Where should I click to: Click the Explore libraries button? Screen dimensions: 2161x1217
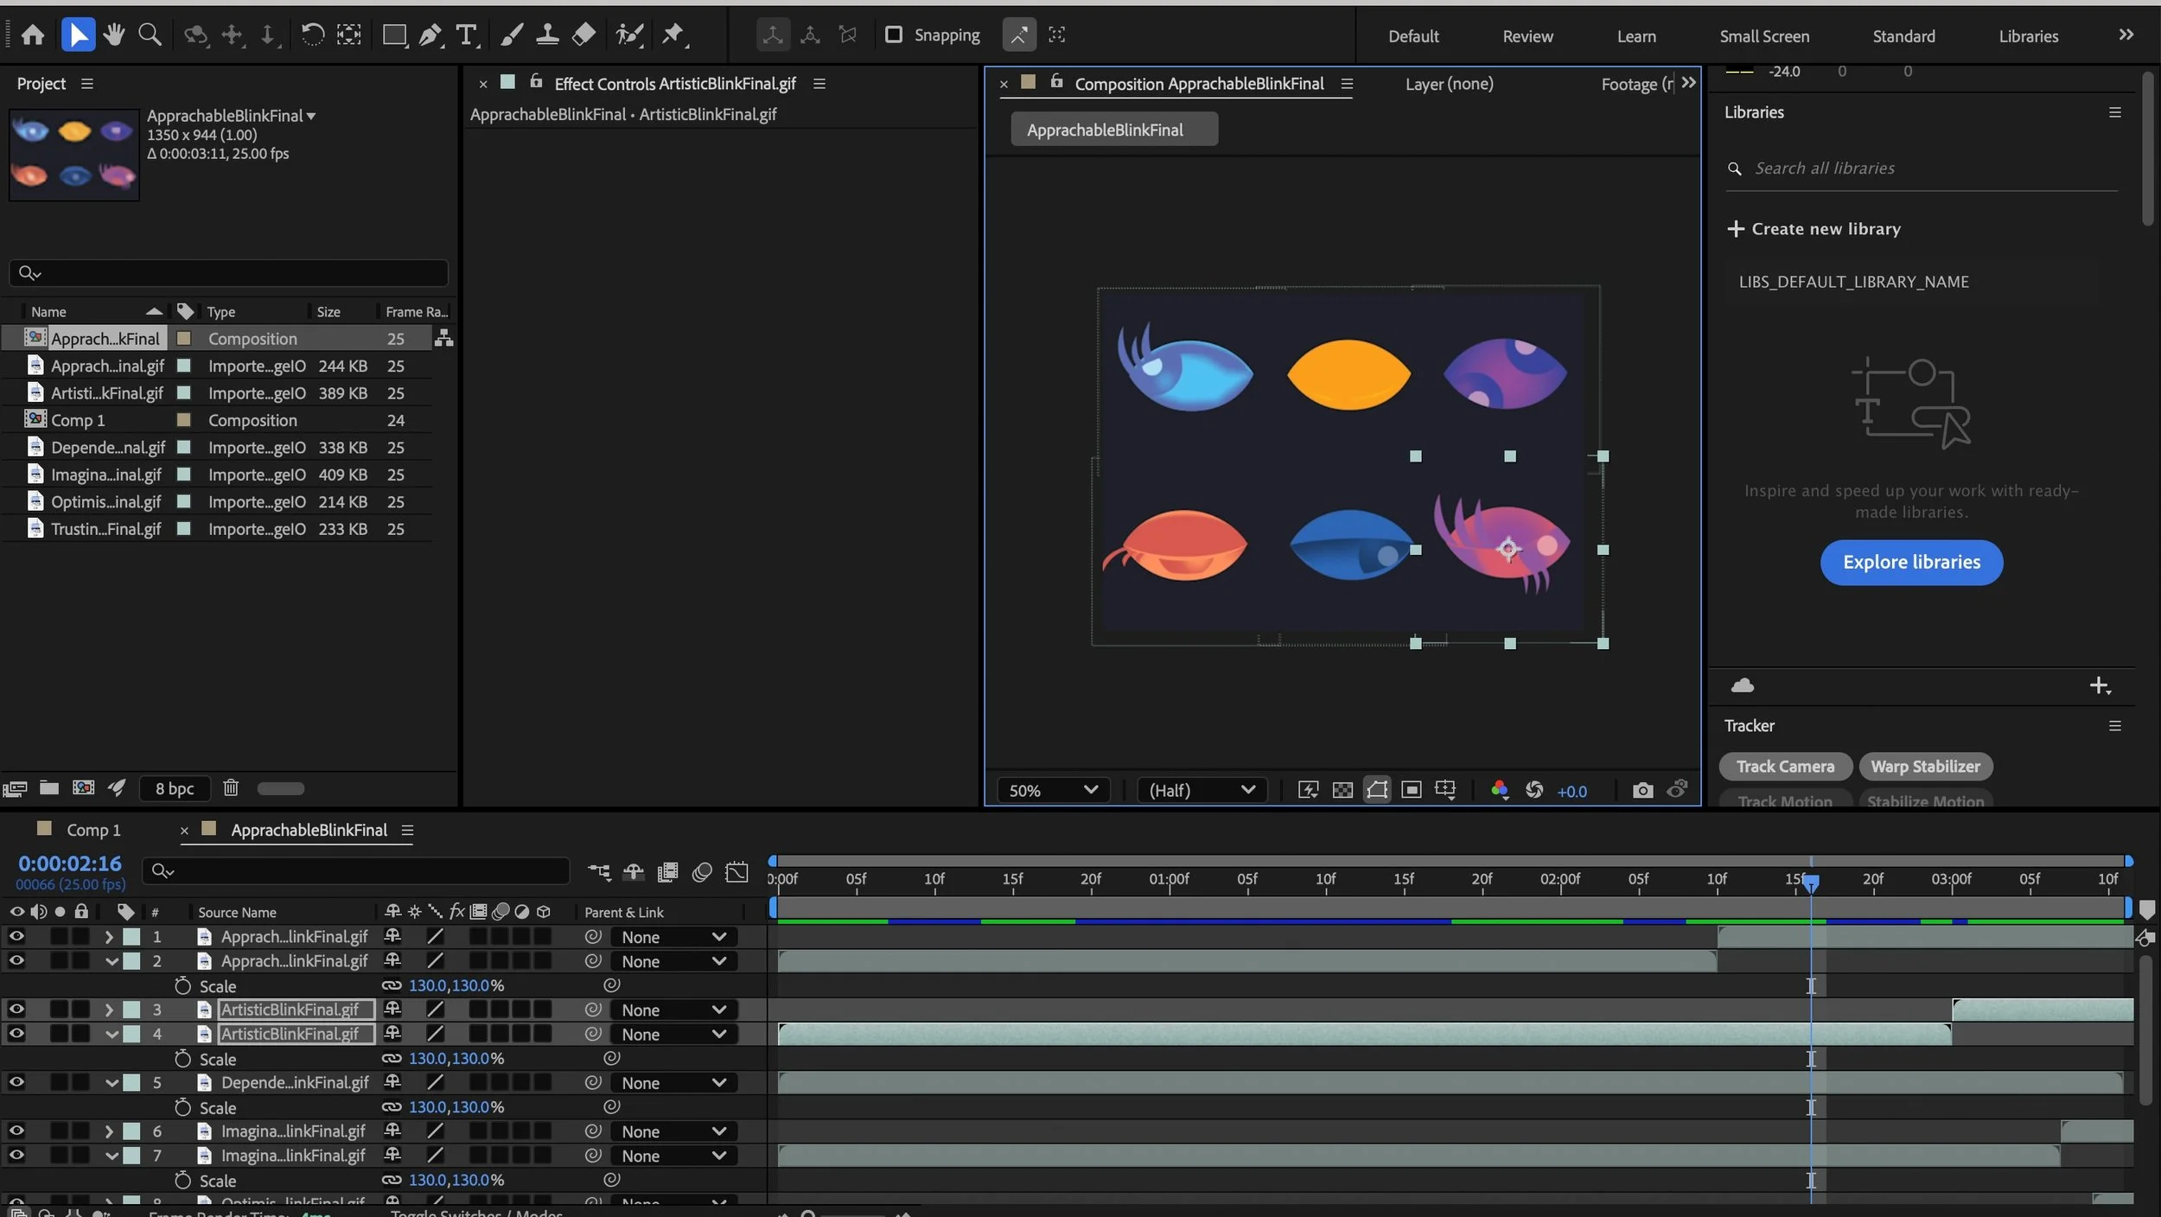[x=1910, y=562]
